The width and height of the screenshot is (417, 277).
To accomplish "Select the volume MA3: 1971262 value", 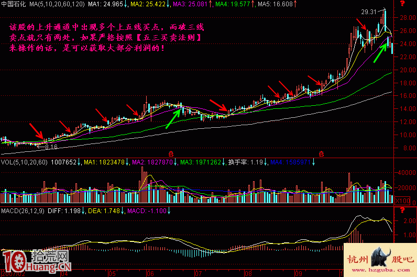I will click(201, 162).
